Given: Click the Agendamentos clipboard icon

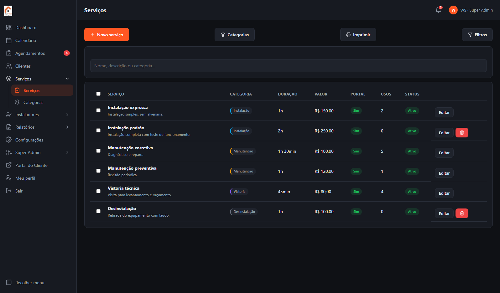Looking at the screenshot, I should click(9, 53).
